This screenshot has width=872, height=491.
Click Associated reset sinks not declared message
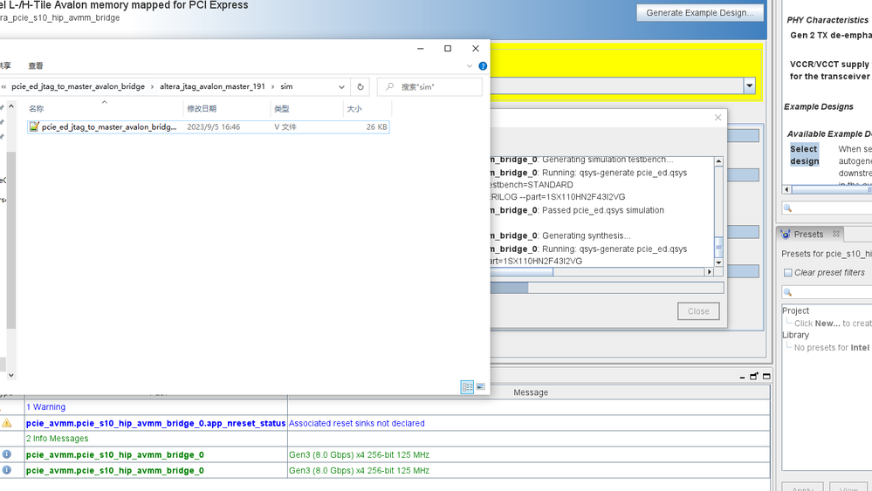(356, 423)
